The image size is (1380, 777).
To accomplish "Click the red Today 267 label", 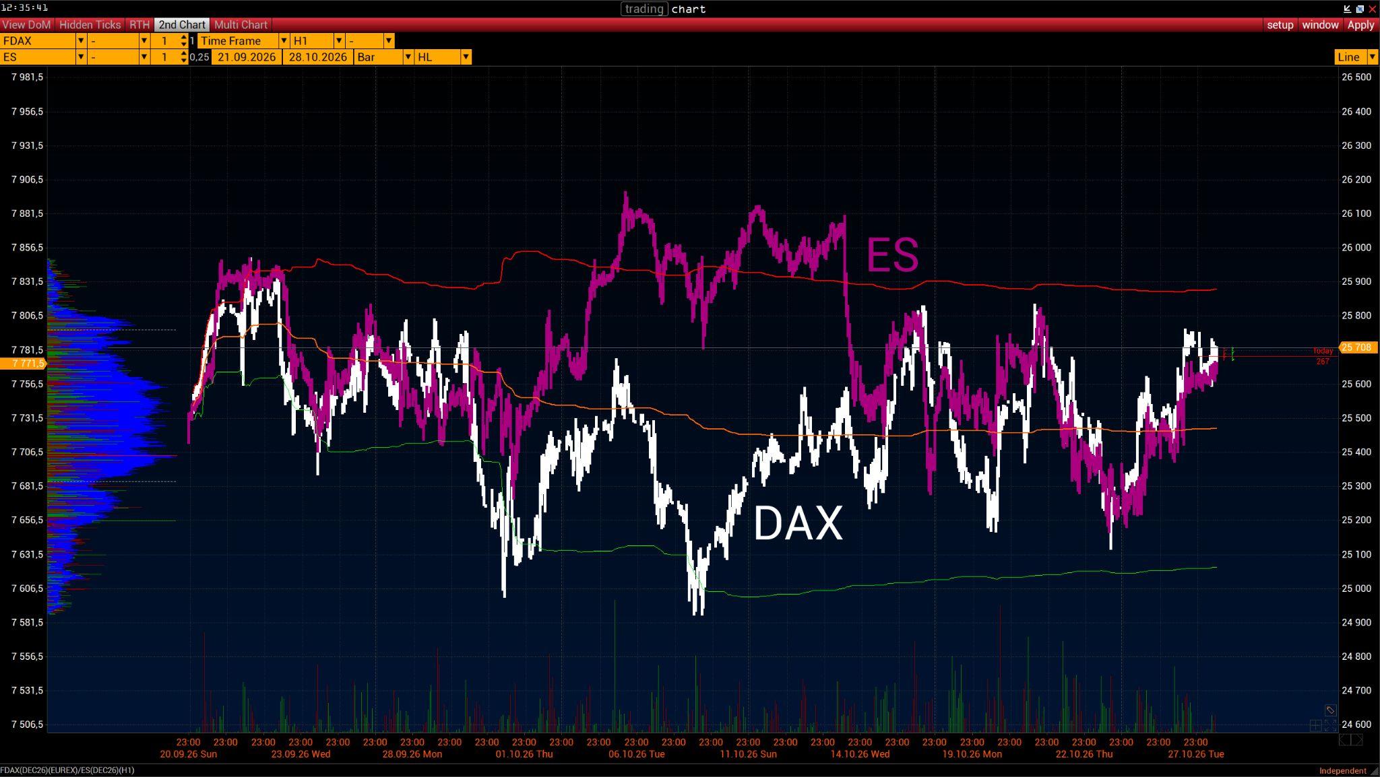I will tap(1323, 356).
